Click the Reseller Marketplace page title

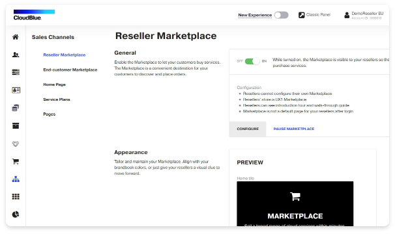pos(166,36)
